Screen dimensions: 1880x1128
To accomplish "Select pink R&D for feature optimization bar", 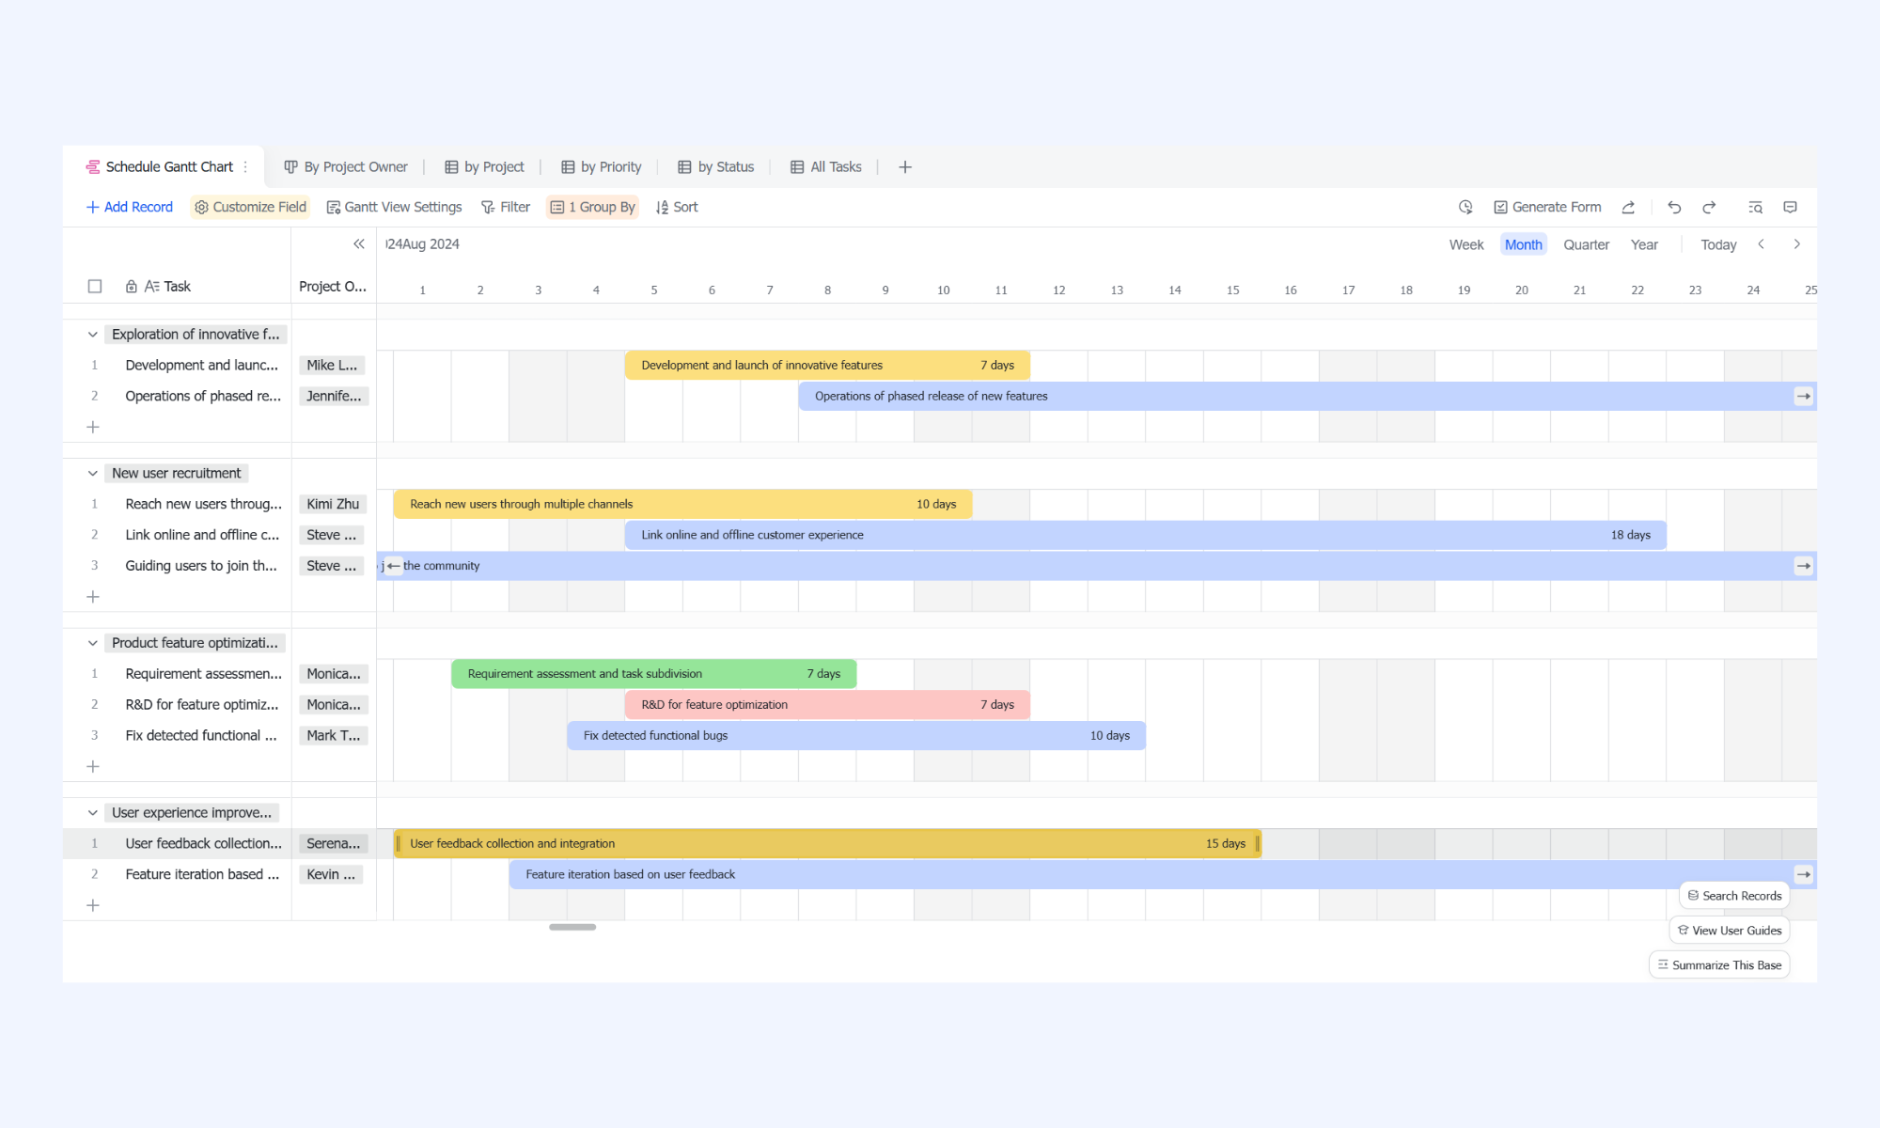I will 827,705.
